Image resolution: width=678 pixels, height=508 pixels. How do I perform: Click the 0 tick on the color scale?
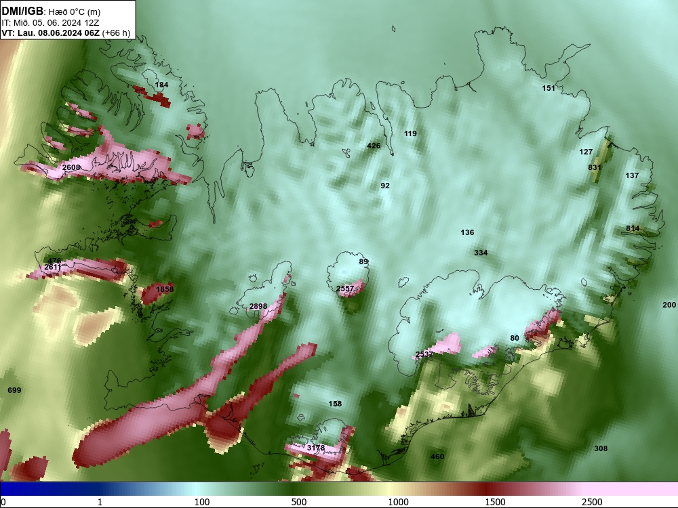tap(4, 502)
